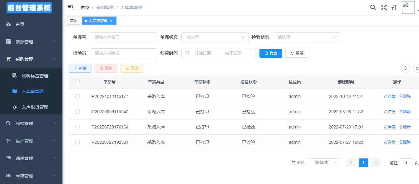The height and width of the screenshot is (184, 419).
Task: Close the 入库单管理 tab with x icon
Action: (x=111, y=21)
